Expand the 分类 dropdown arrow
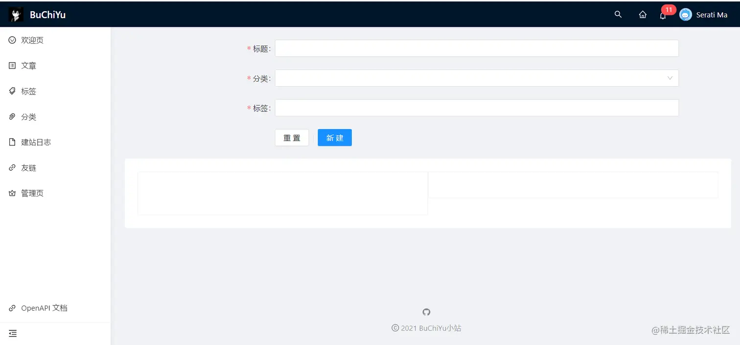Image resolution: width=740 pixels, height=345 pixels. (670, 78)
